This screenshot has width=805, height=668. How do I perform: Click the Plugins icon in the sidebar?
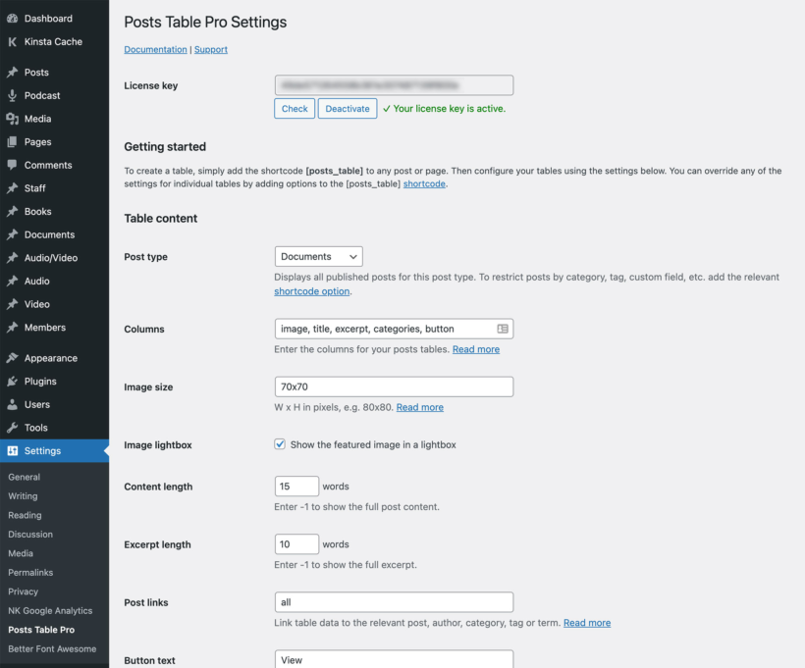click(x=14, y=381)
